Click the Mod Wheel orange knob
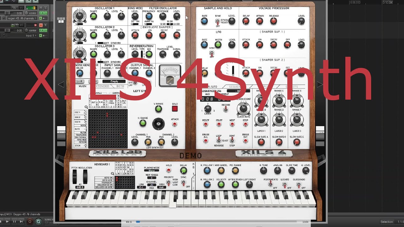 click(x=221, y=171)
